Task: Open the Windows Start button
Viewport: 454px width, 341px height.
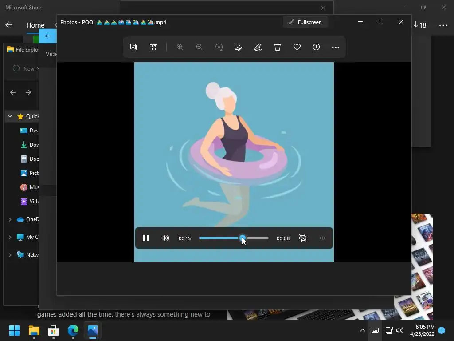Action: click(x=14, y=330)
